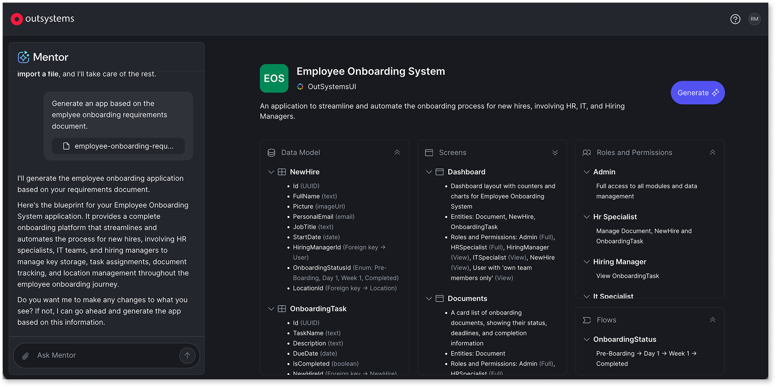The image size is (776, 387).
Task: Click the paperclip attach file icon
Action: (25, 355)
